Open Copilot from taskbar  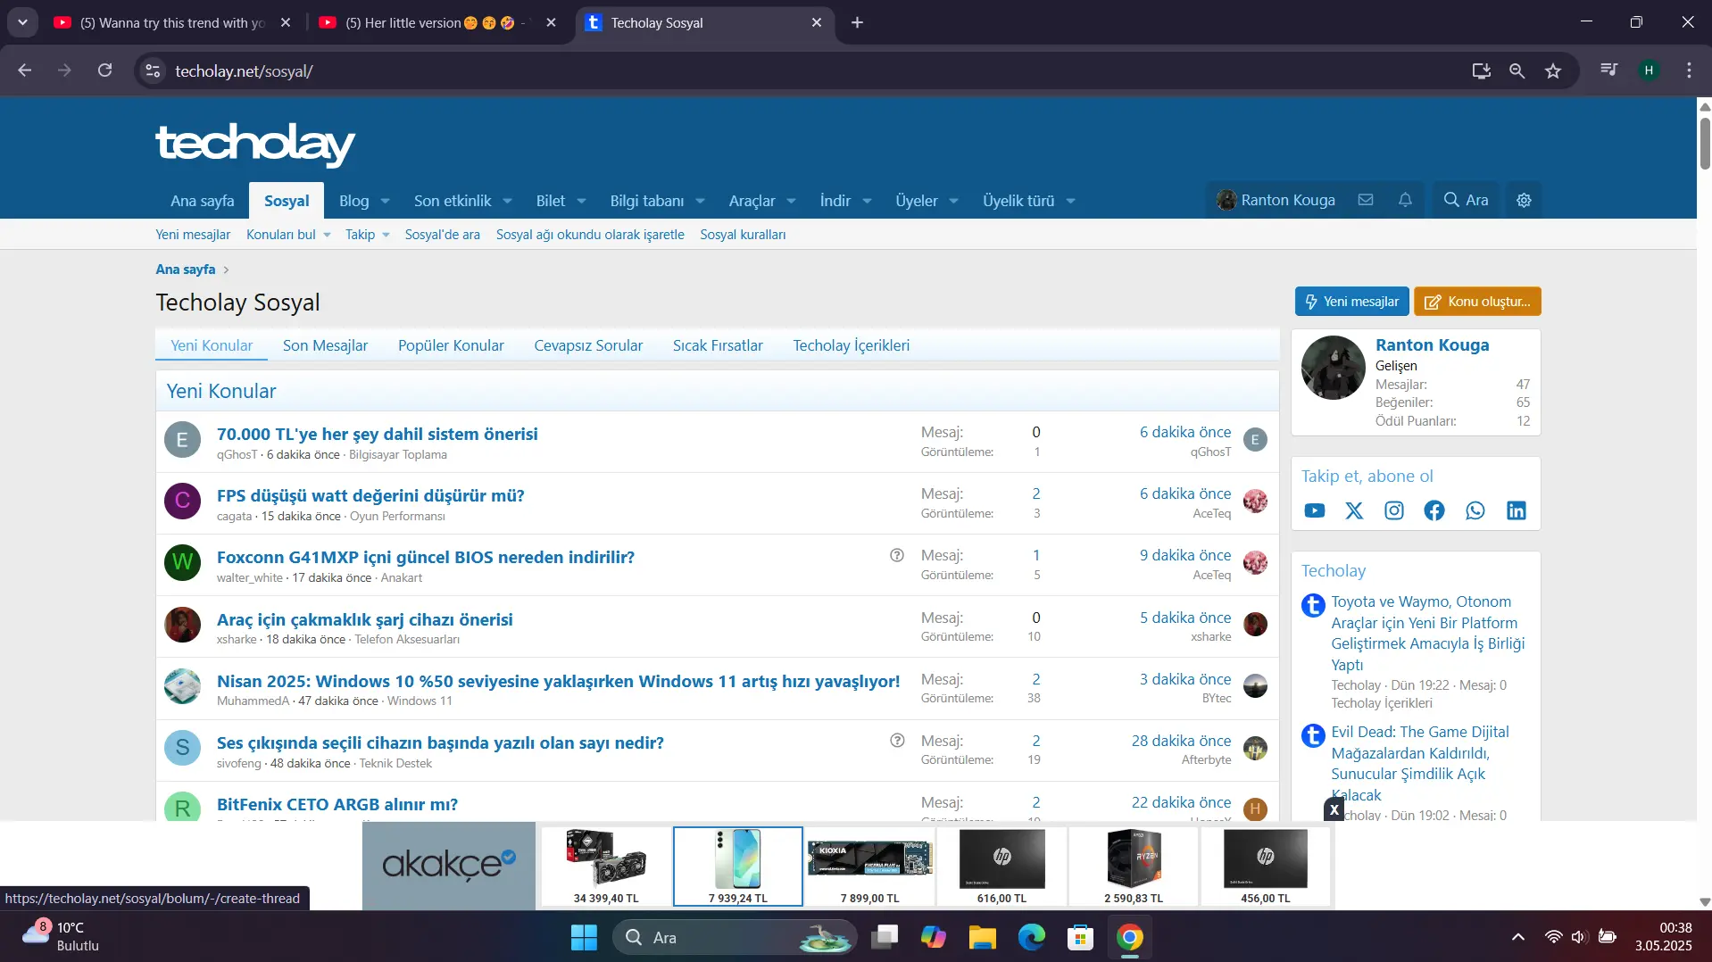[x=933, y=937]
